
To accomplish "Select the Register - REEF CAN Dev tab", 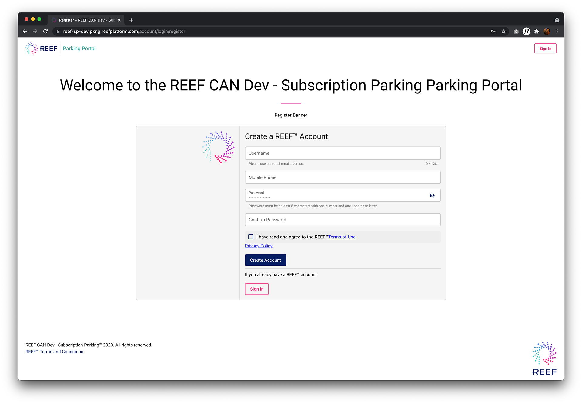I will (x=85, y=20).
